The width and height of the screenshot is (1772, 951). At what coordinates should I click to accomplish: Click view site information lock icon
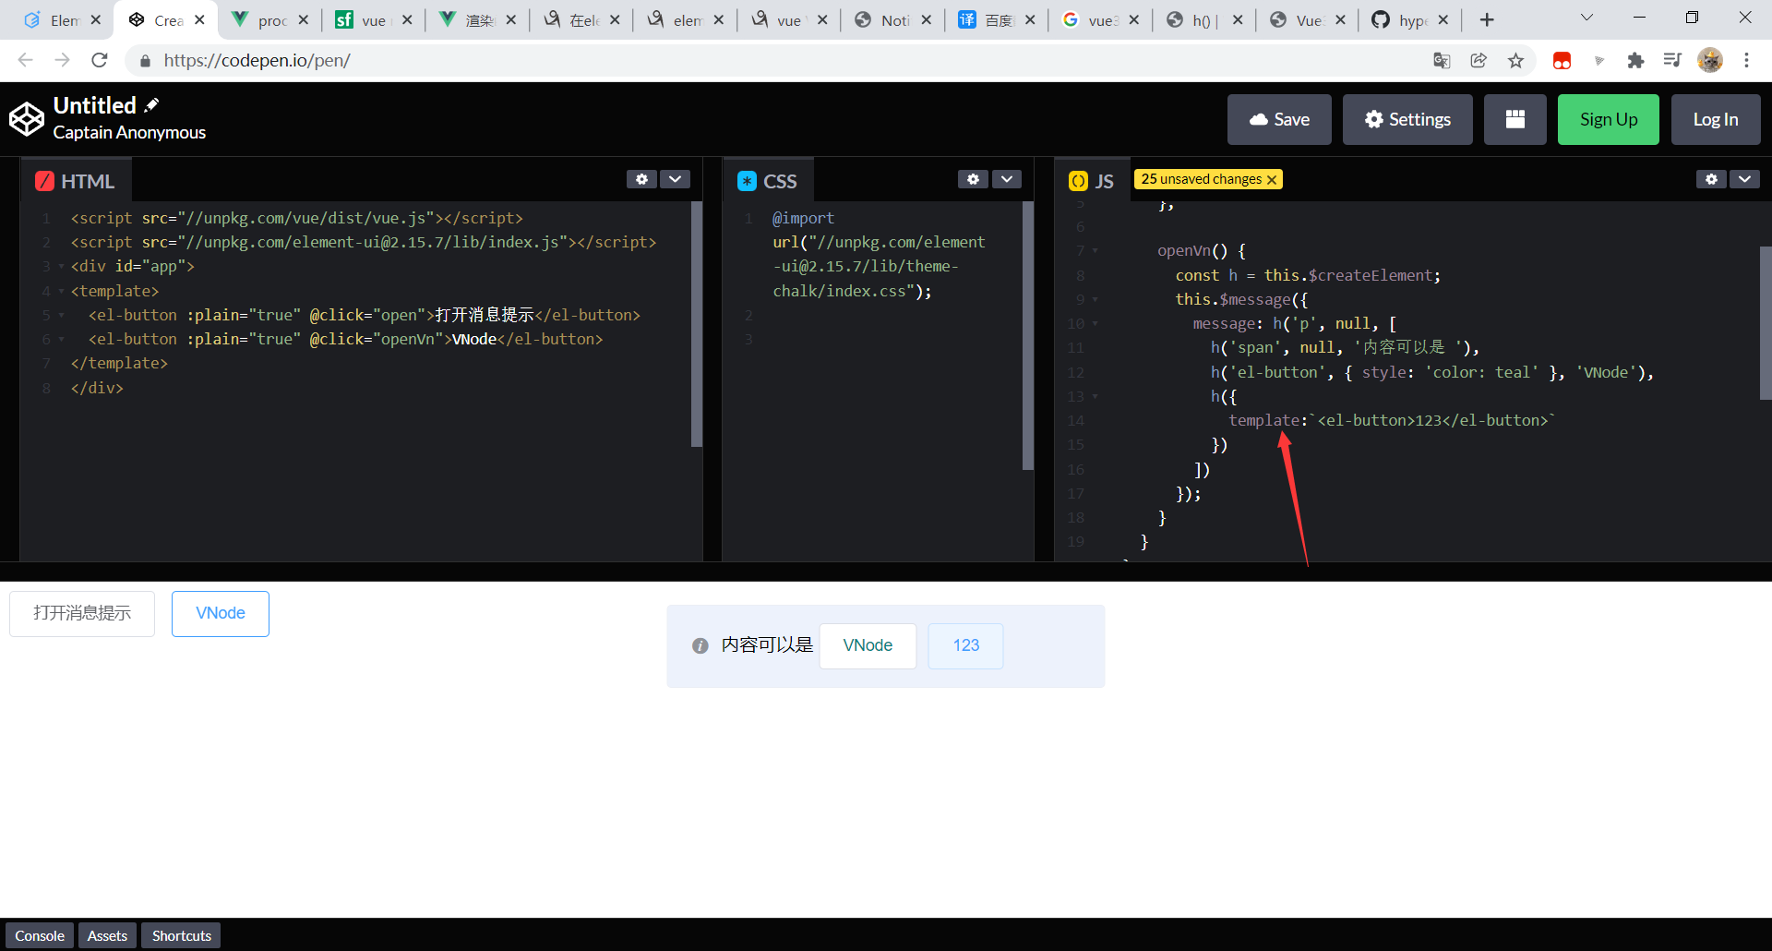click(x=145, y=61)
